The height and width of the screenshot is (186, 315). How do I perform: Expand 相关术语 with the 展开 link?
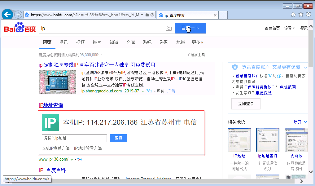click(x=300, y=122)
